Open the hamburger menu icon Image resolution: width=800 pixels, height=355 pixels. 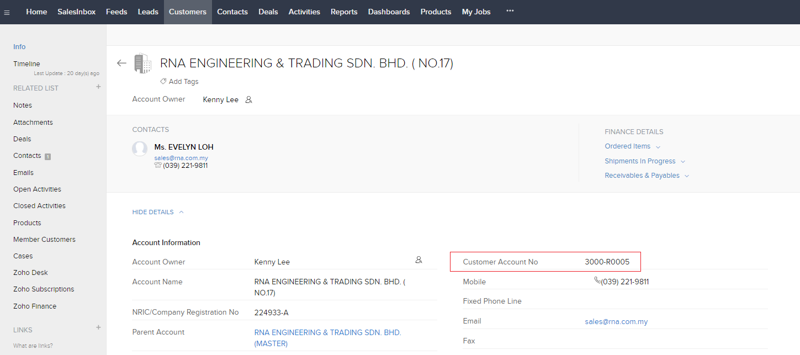click(7, 12)
